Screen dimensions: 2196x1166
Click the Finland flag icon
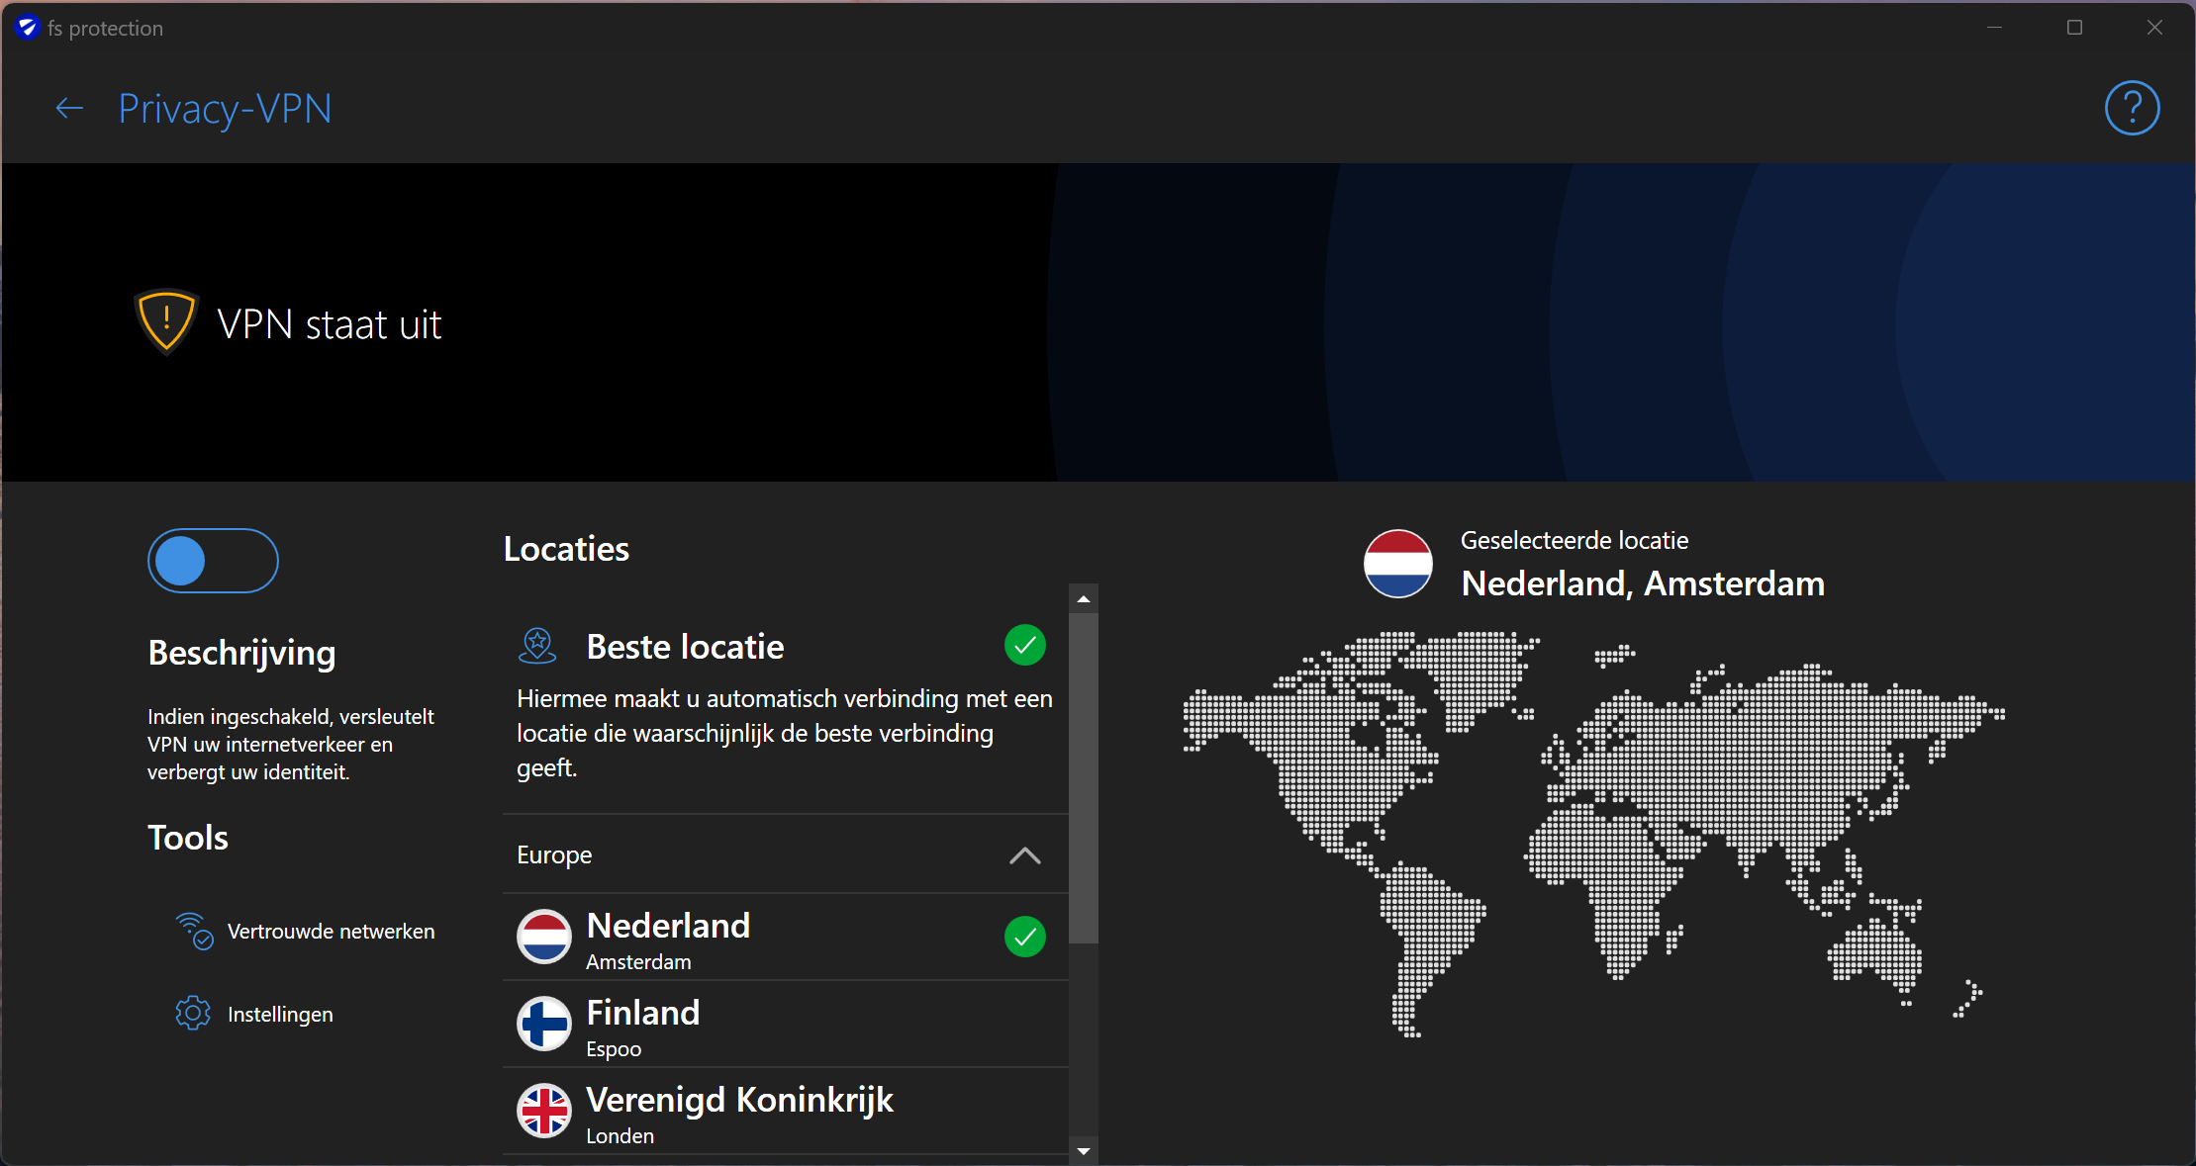(x=544, y=1024)
